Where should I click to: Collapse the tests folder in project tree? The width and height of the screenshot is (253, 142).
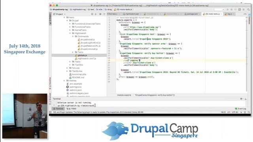click(64, 17)
